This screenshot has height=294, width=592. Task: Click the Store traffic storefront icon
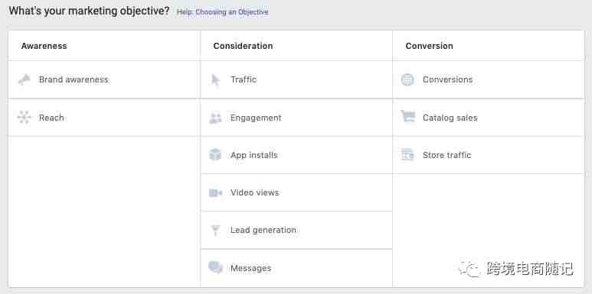coord(407,155)
